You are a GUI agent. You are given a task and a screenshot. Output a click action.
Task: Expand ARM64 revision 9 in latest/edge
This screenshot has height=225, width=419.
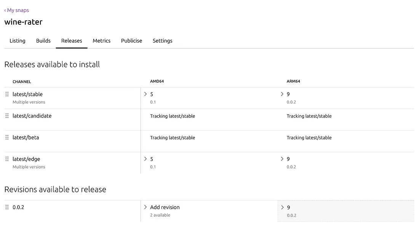(282, 159)
